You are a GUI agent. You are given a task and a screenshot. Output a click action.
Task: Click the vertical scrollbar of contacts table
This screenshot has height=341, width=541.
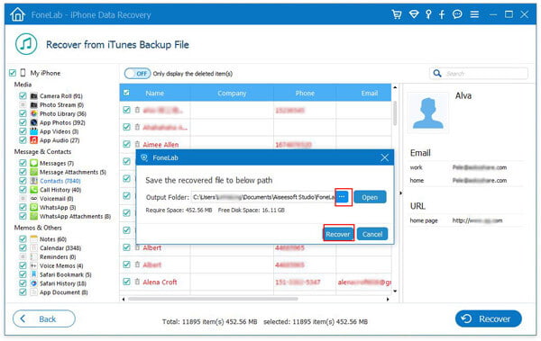pos(395,113)
